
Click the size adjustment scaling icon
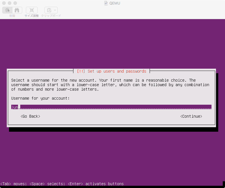click(32, 10)
